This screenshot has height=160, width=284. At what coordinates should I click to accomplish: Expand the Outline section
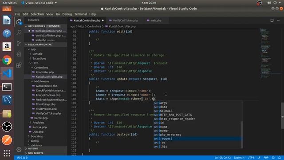26,148
